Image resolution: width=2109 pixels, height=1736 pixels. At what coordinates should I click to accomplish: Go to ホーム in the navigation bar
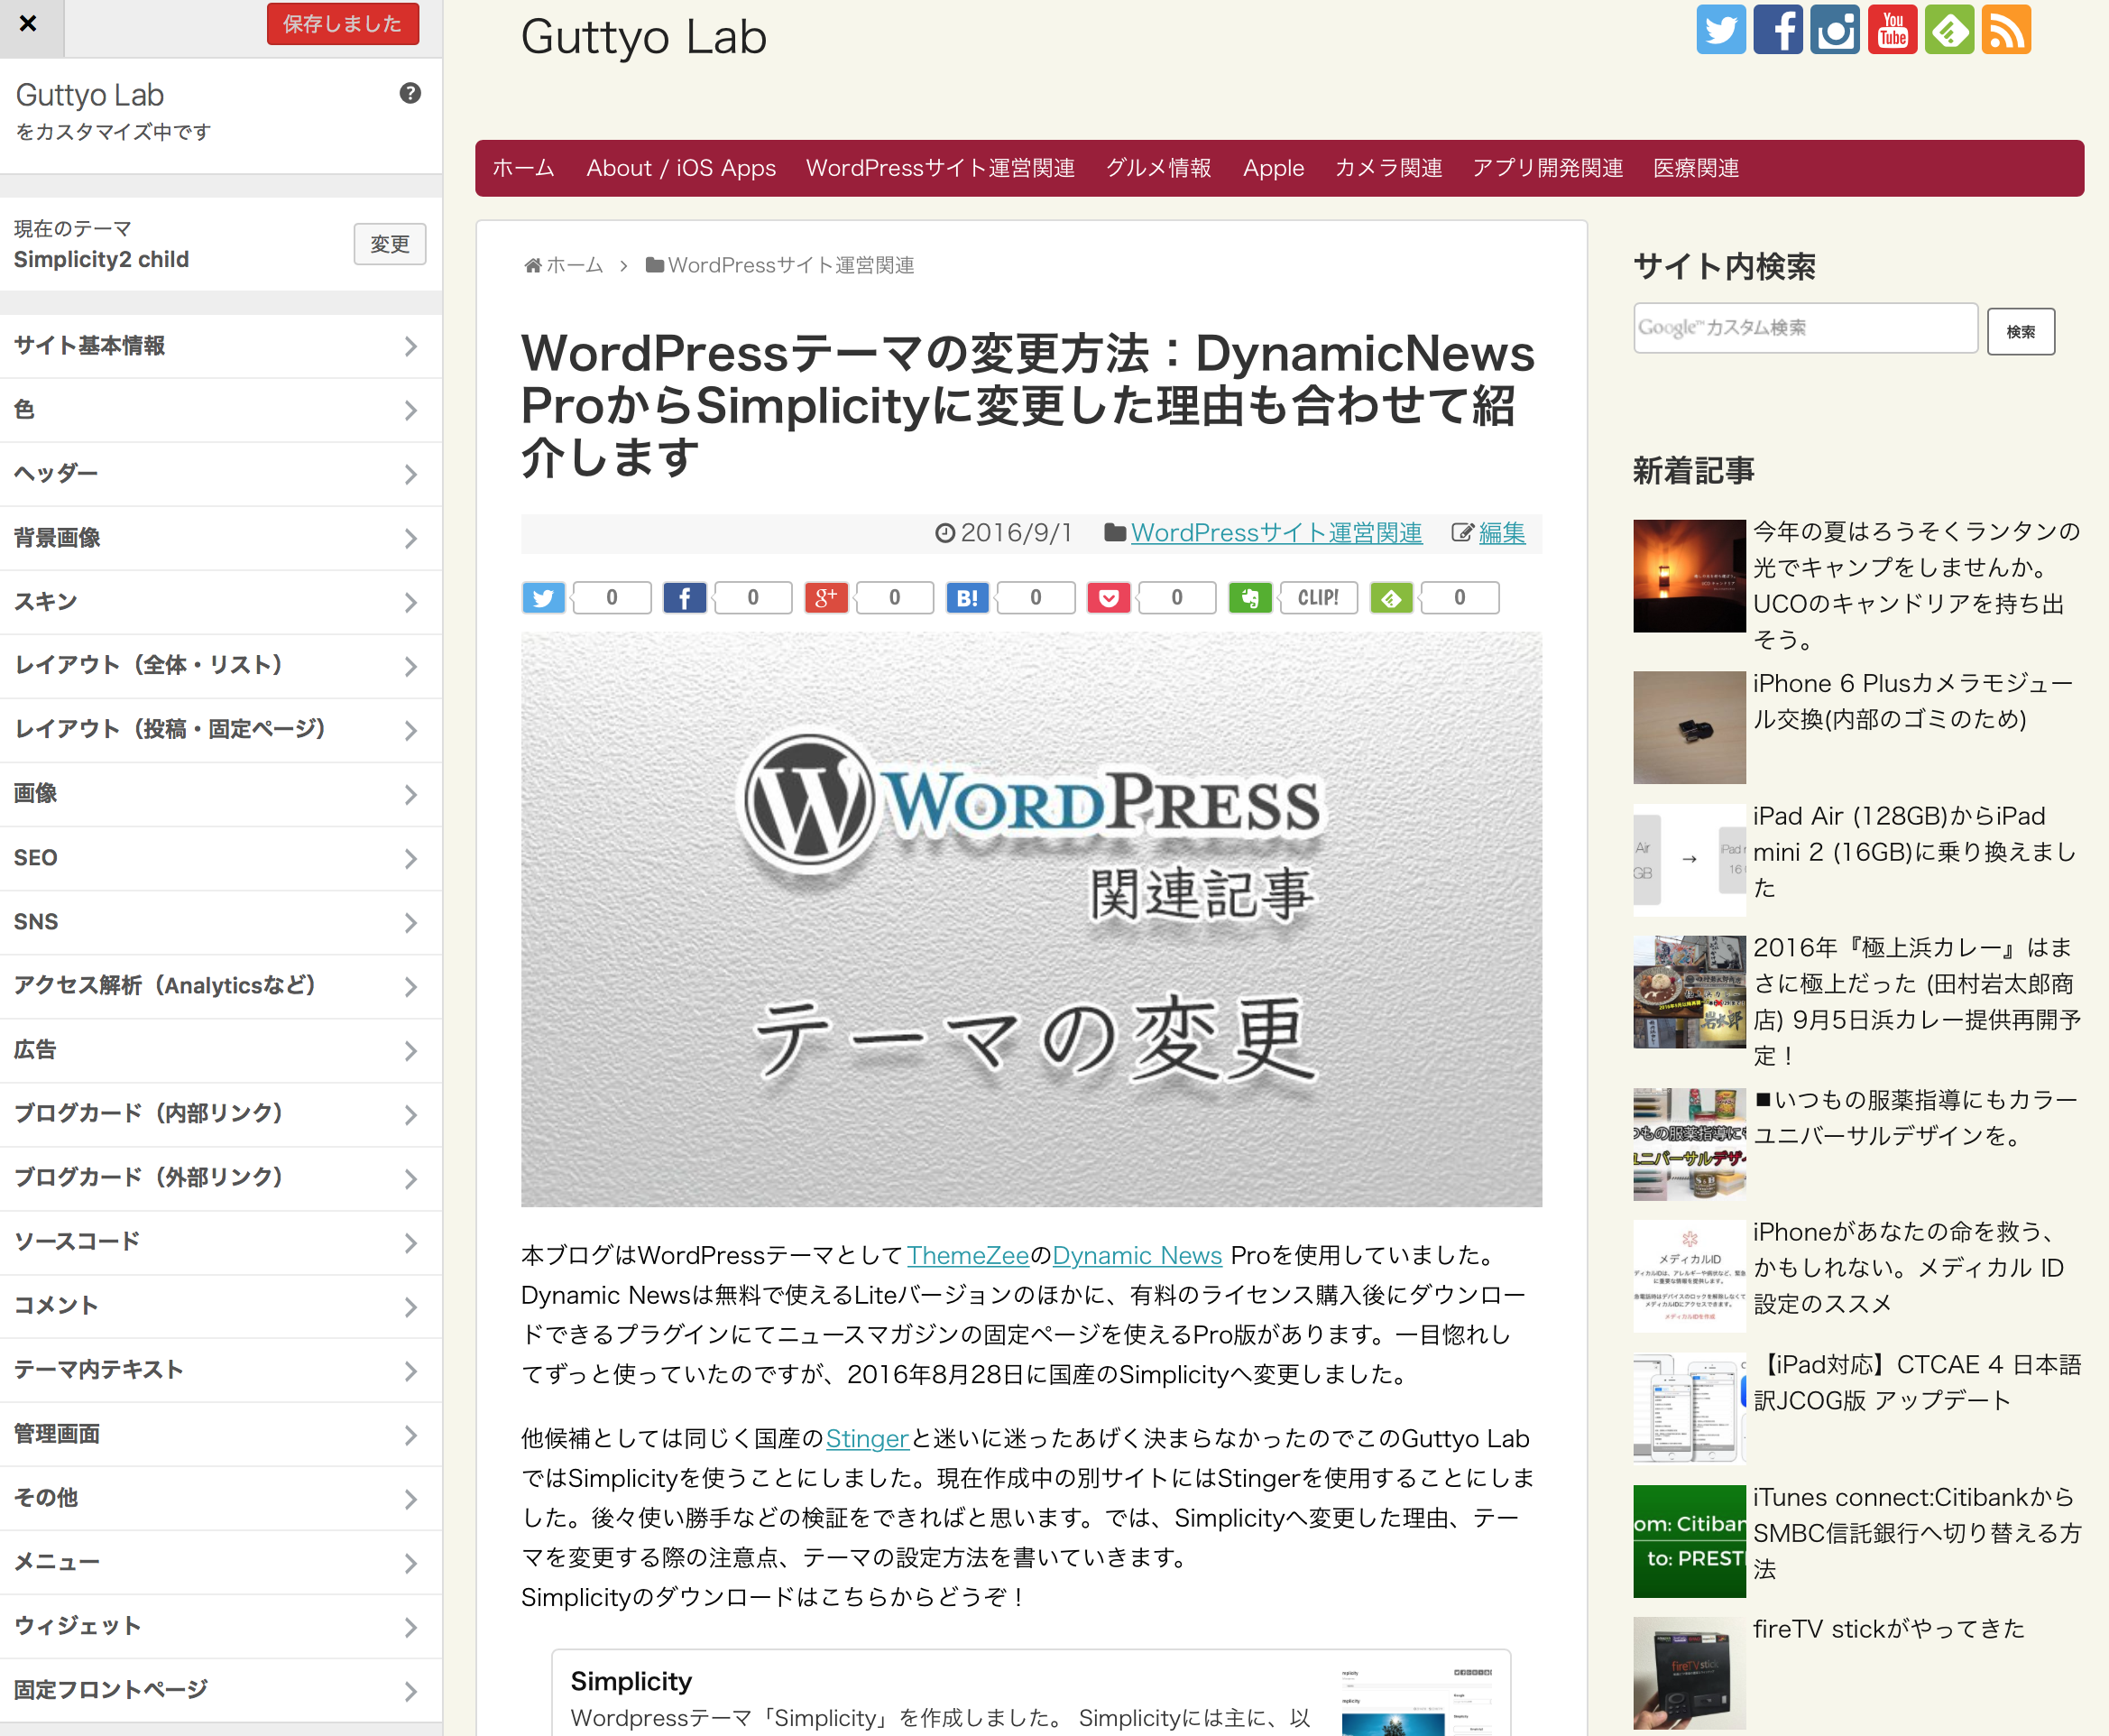click(524, 168)
